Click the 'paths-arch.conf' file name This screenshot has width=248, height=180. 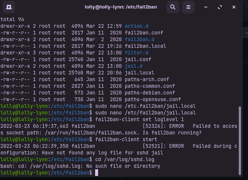tap(147, 79)
